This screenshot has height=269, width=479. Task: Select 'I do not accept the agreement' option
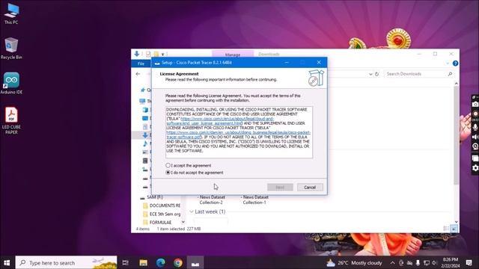point(168,173)
